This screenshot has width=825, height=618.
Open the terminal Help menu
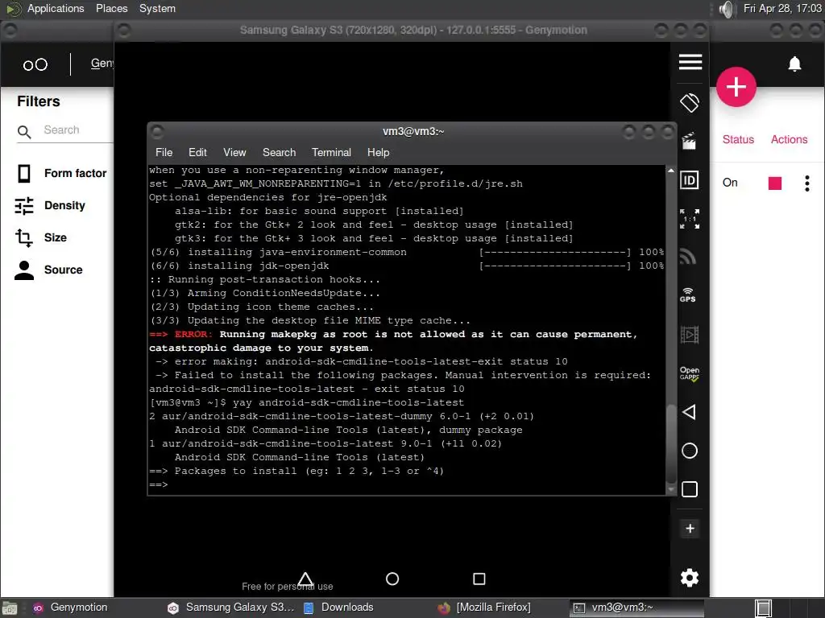(378, 152)
